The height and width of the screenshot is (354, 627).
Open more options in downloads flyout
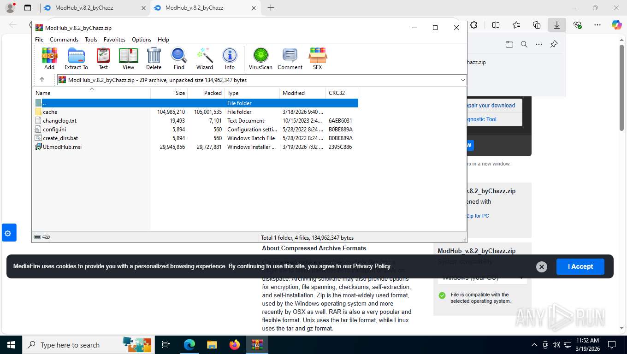539,44
